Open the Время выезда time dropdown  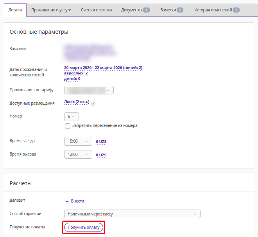pyautogui.click(x=78, y=154)
